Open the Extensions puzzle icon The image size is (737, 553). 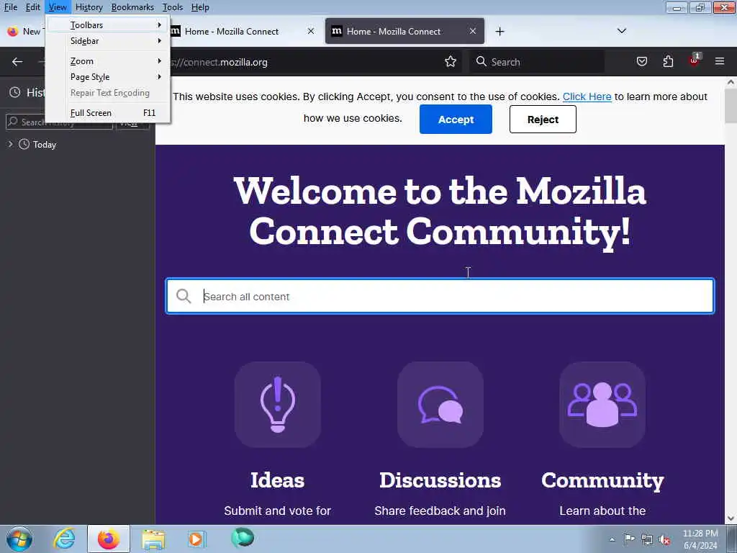coord(668,62)
